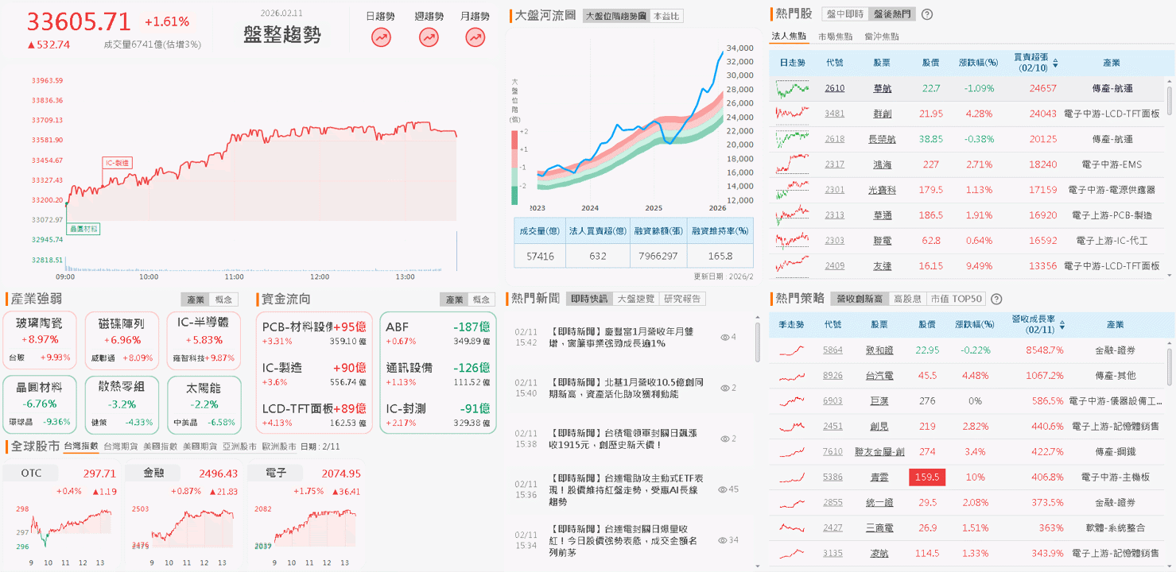Sort hot stocks by 買賣超張 column arrow
The height and width of the screenshot is (572, 1176).
(1055, 63)
